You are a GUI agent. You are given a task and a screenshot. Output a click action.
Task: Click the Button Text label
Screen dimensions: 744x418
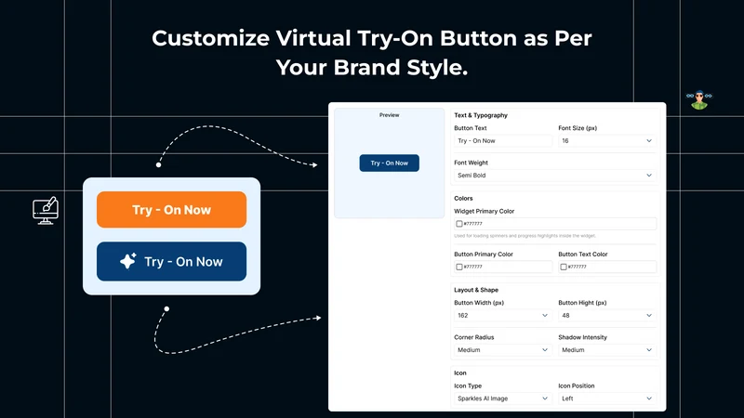pyautogui.click(x=471, y=128)
